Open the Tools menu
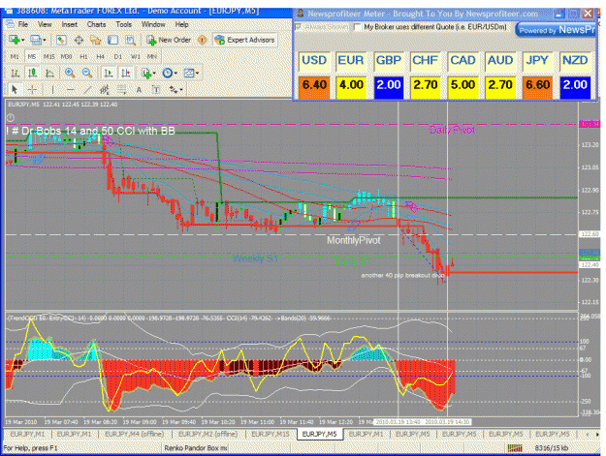This screenshot has width=606, height=456. tap(124, 24)
